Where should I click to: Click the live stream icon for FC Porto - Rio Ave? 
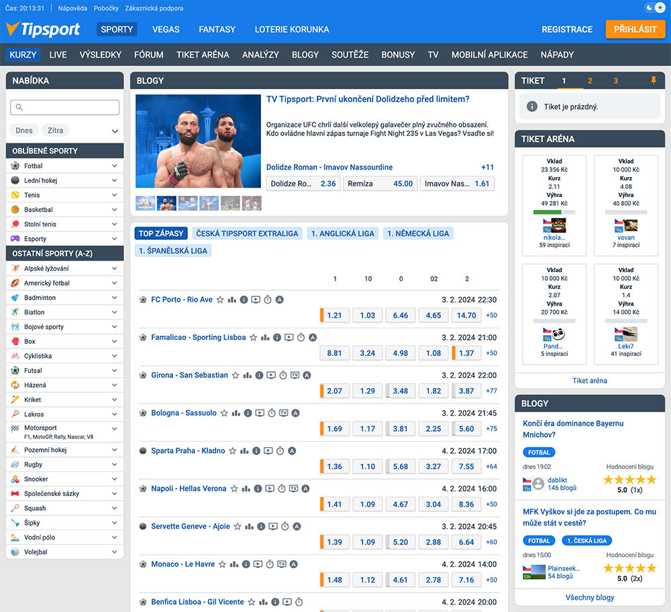pos(256,300)
